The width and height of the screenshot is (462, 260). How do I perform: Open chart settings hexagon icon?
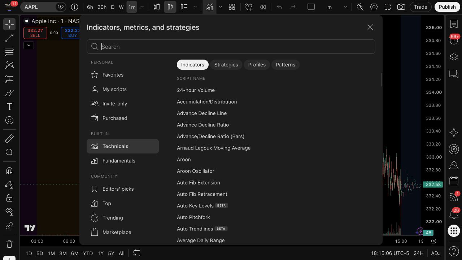pos(374,7)
